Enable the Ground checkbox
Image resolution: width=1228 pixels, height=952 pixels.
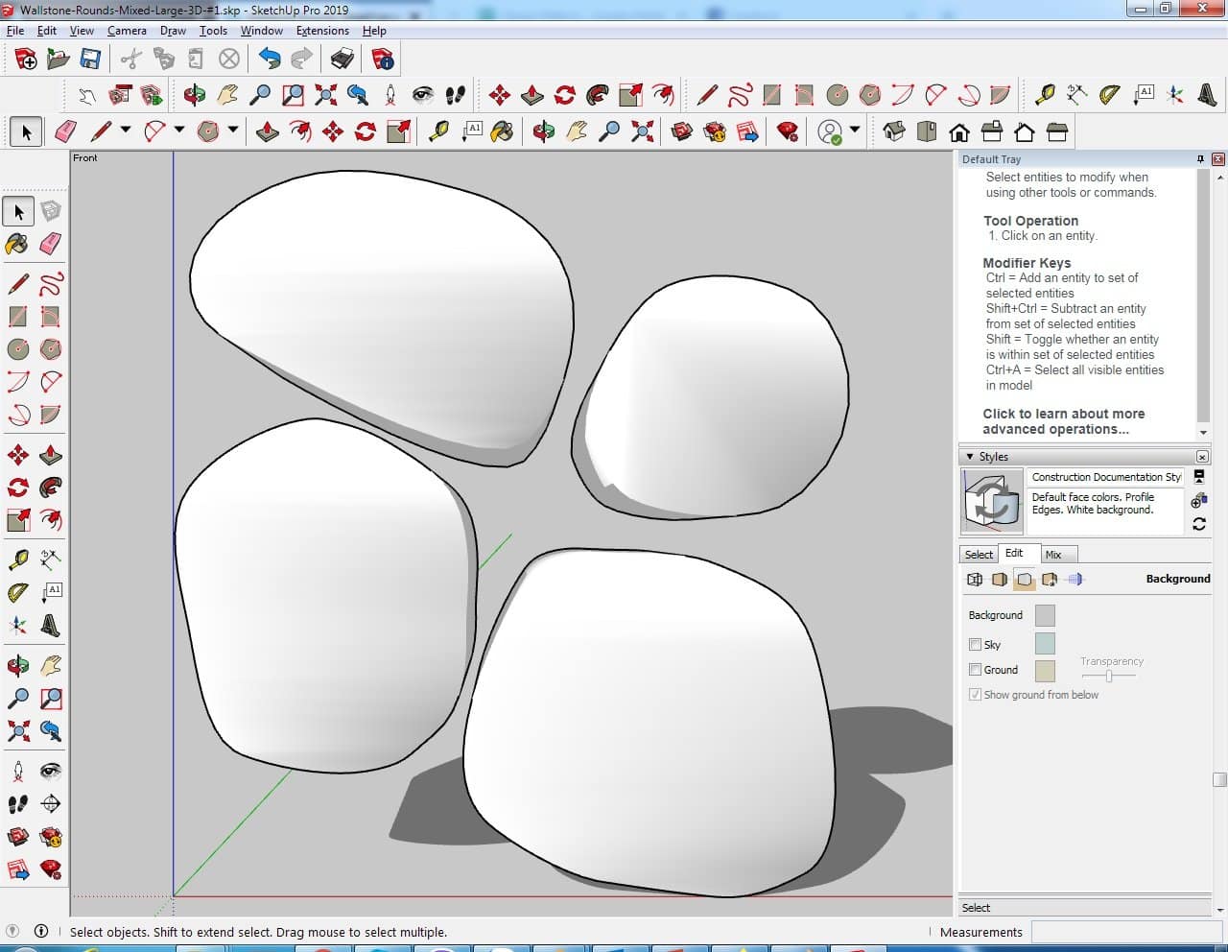[975, 670]
